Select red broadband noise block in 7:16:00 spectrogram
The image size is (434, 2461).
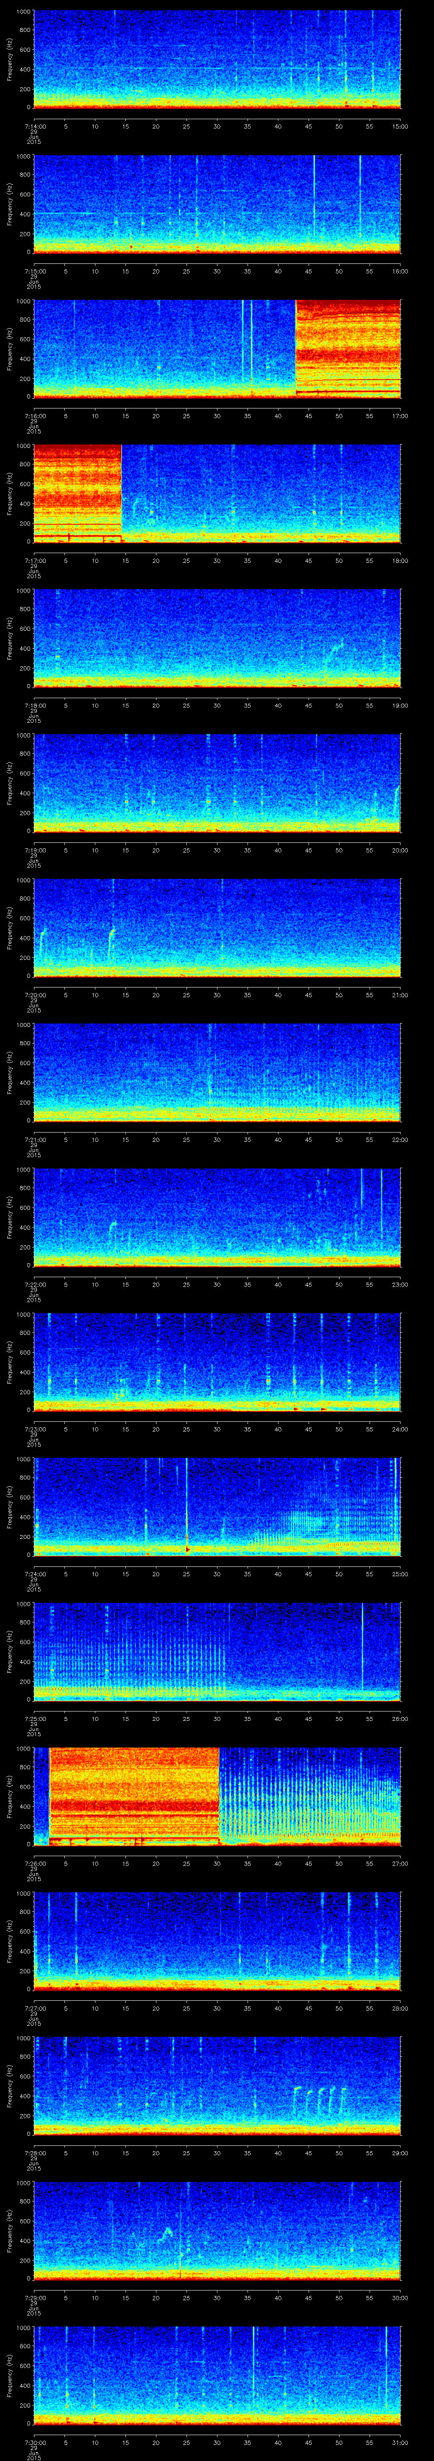[347, 349]
